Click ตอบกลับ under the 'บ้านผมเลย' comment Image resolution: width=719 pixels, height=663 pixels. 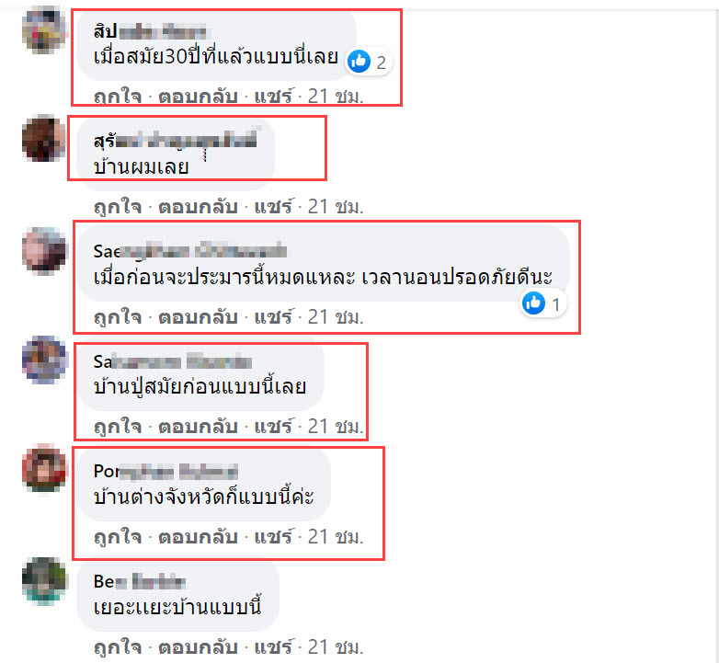198,207
